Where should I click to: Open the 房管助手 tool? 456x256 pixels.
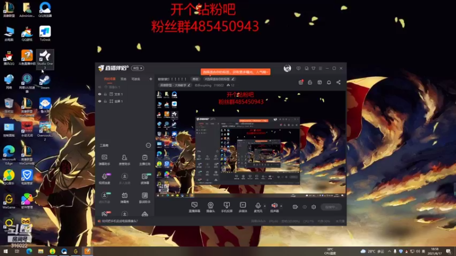(x=124, y=160)
